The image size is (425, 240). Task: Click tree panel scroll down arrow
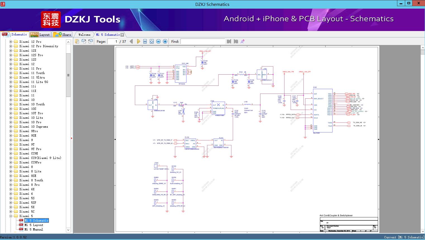(68, 230)
